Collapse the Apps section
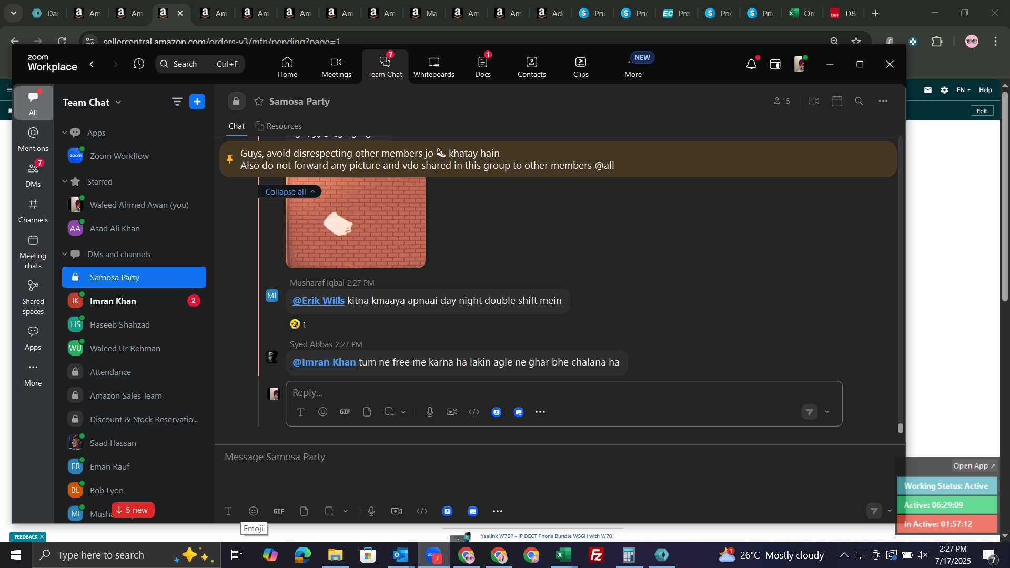Image resolution: width=1010 pixels, height=568 pixels. 65,133
